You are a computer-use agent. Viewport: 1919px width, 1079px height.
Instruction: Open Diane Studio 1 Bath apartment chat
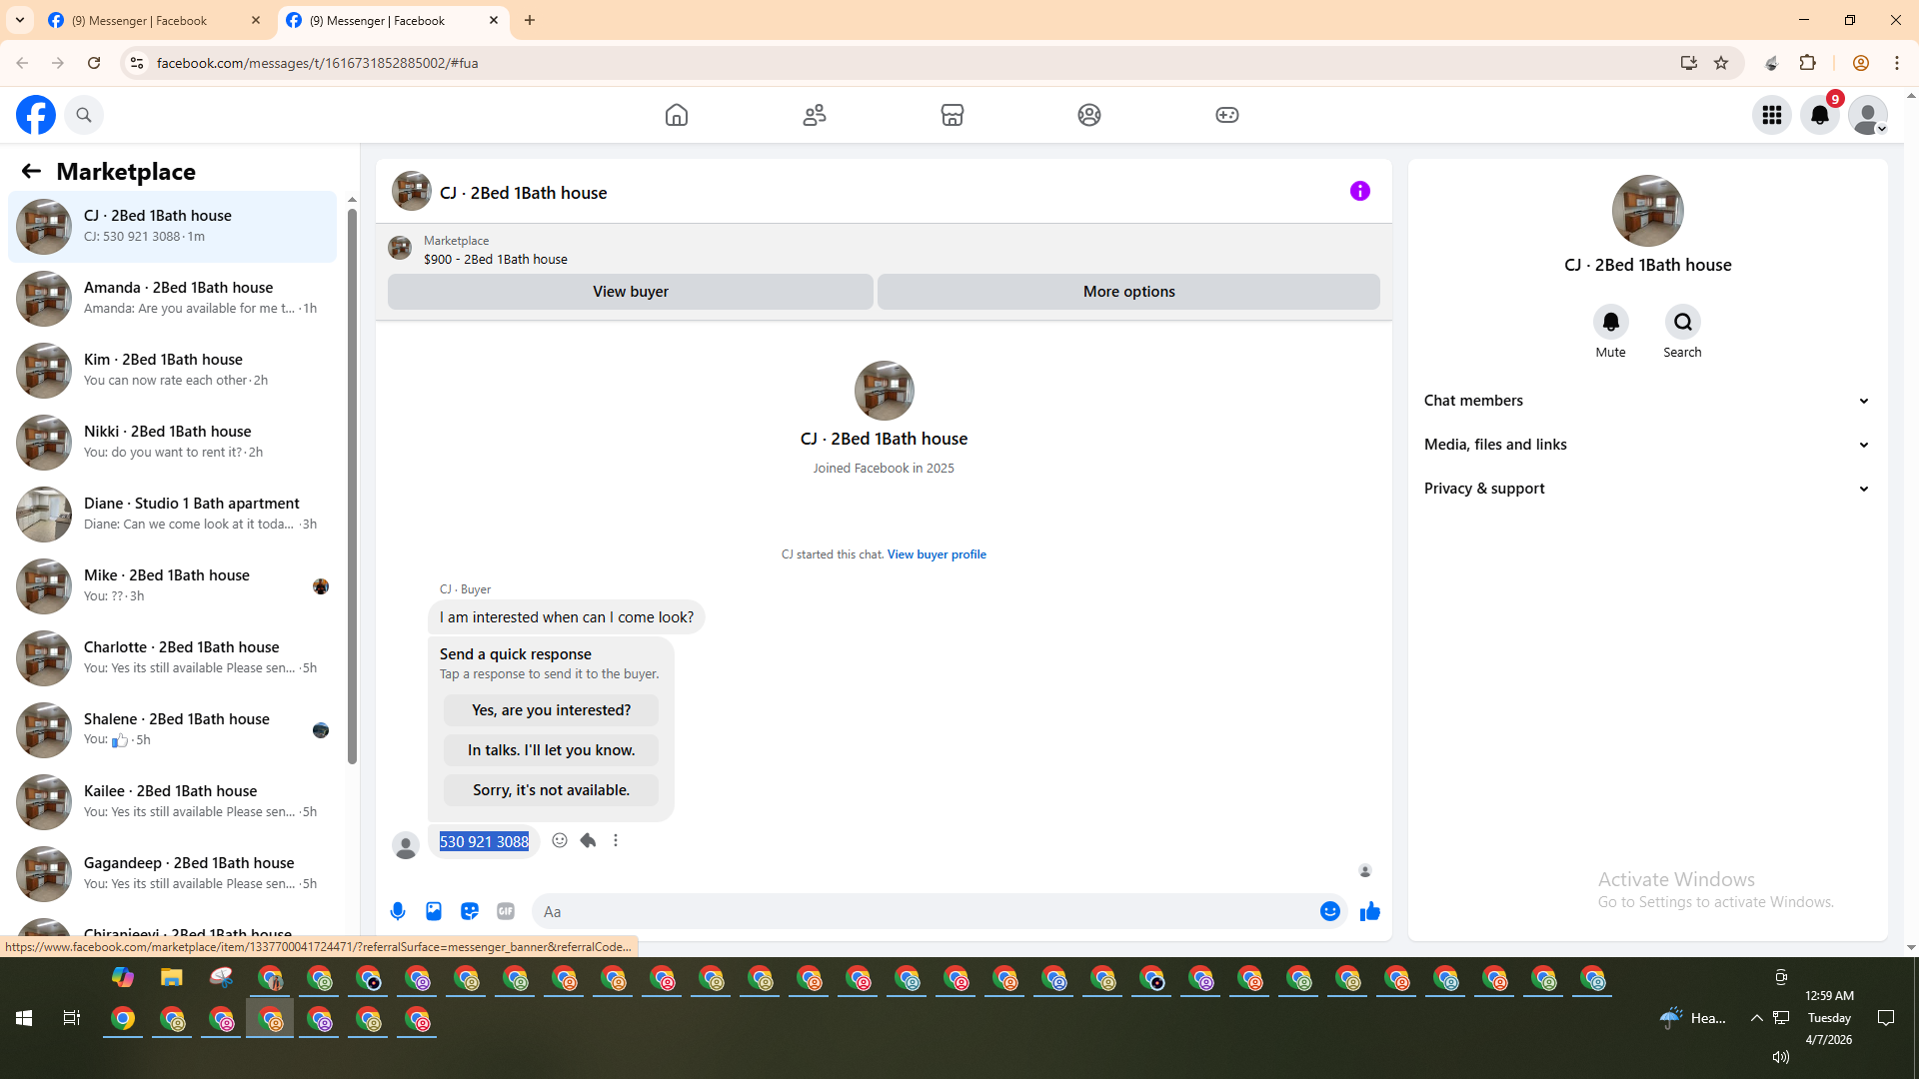173,514
